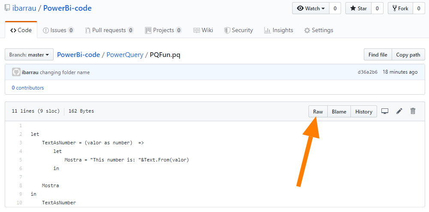Switch to the Security tab
This screenshot has width=429, height=212.
238,30
